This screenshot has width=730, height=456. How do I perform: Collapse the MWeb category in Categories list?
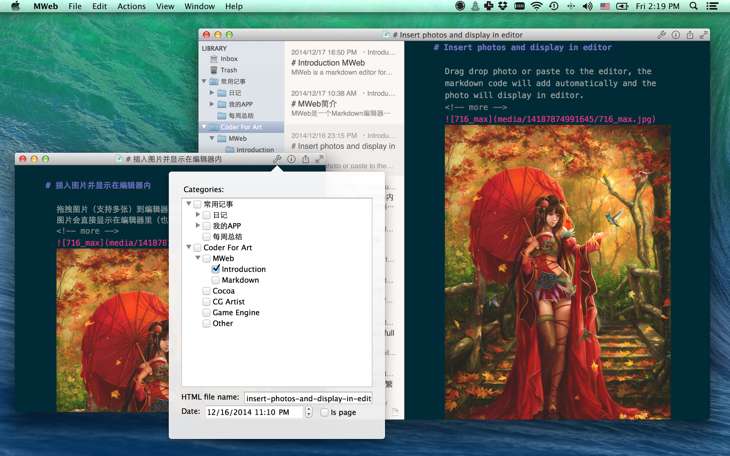[198, 258]
